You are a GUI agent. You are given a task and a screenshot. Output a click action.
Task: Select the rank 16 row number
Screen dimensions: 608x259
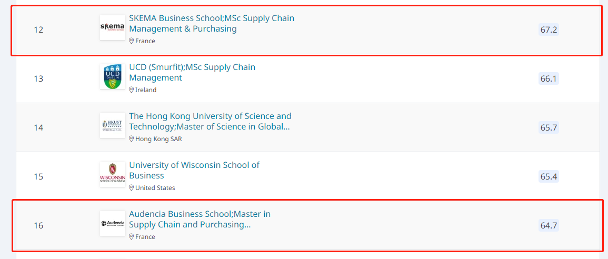(38, 225)
